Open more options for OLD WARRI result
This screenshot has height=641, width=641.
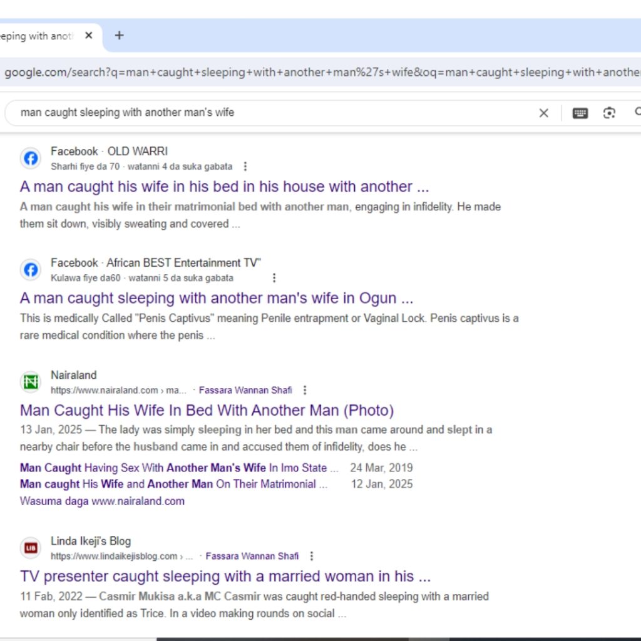(245, 167)
